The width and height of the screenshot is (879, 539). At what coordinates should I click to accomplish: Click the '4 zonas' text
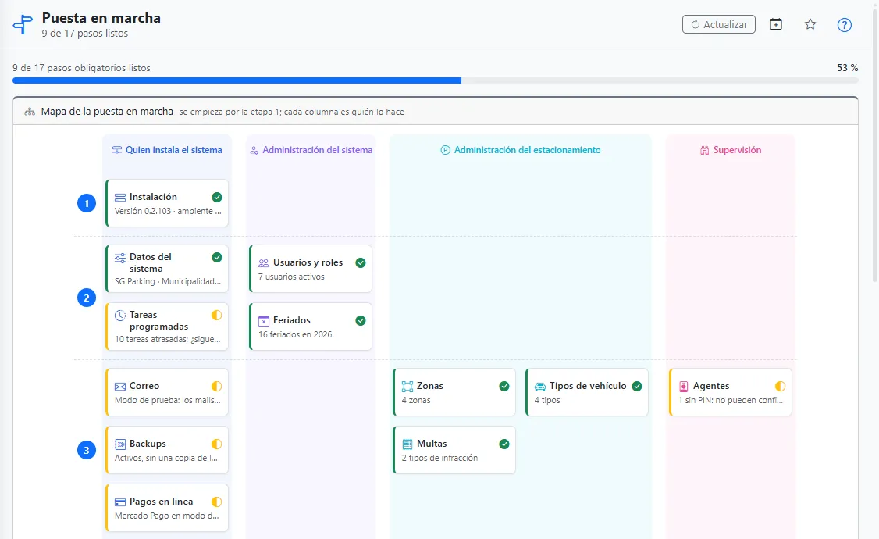coord(416,400)
